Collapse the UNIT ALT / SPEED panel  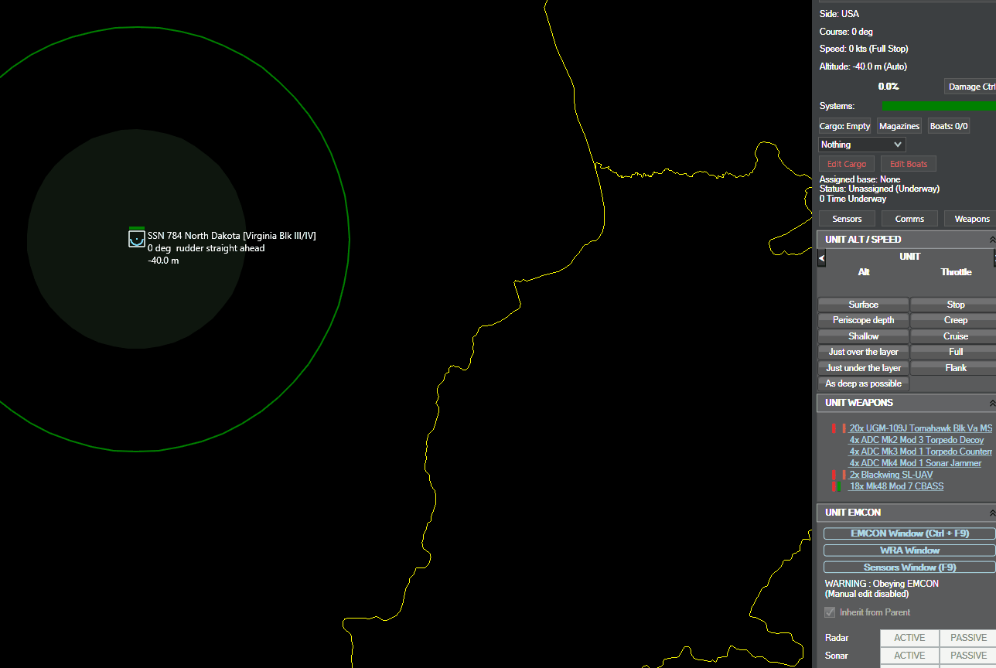tap(992, 240)
